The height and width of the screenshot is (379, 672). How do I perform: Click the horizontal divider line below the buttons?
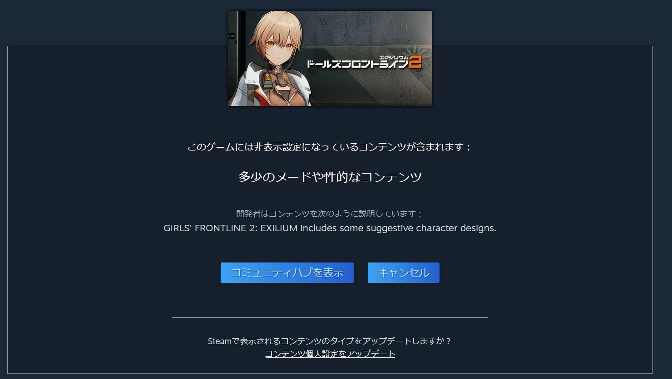[x=330, y=317]
